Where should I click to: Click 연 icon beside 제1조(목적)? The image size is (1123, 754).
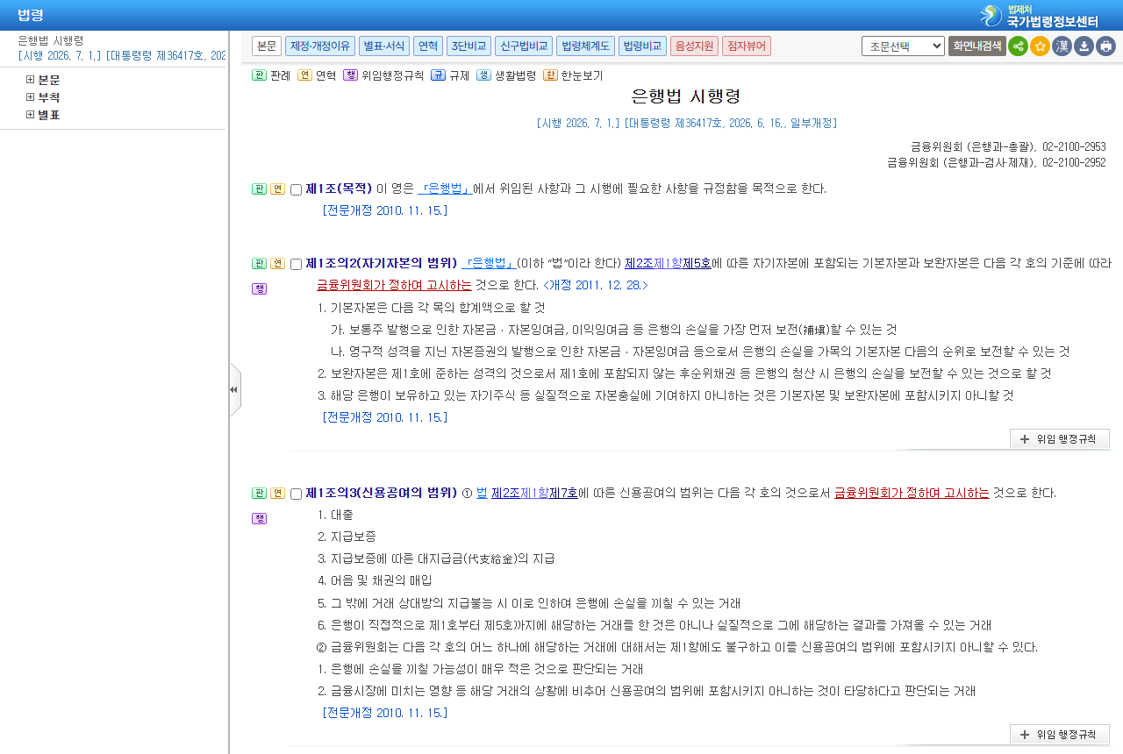(277, 188)
